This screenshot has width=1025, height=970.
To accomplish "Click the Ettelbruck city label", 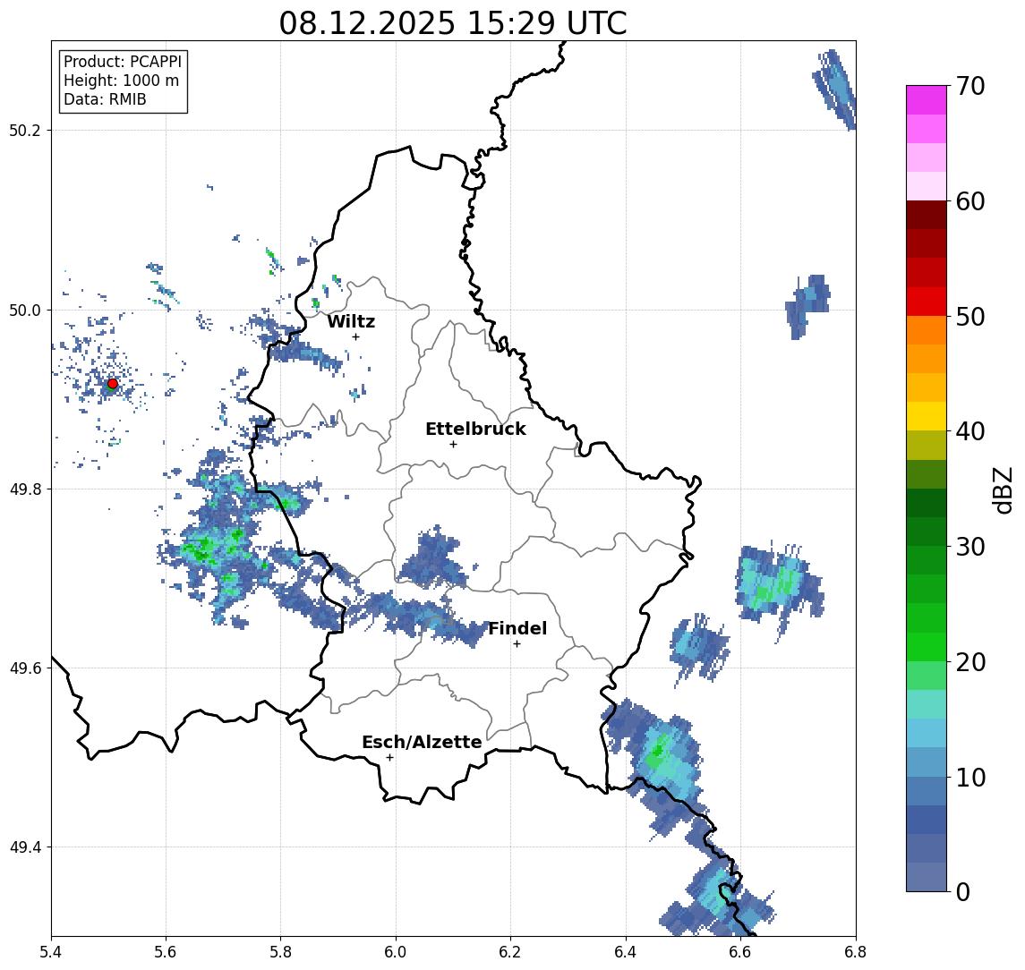I will (475, 429).
